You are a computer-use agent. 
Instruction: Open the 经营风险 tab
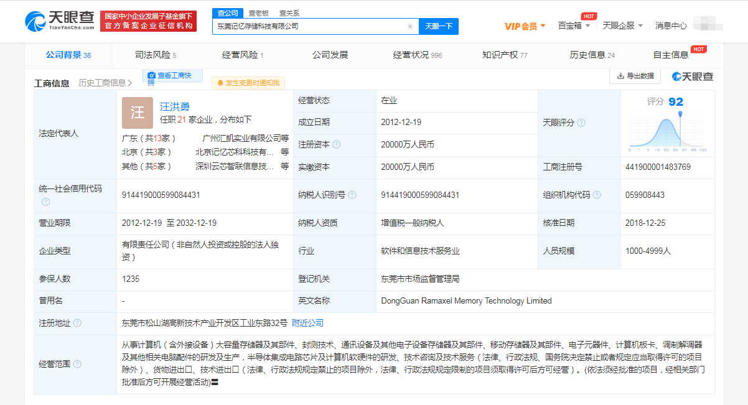243,55
